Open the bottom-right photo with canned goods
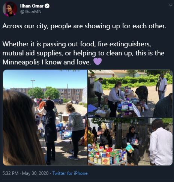This screenshot has height=182, width=174. coord(130,142)
